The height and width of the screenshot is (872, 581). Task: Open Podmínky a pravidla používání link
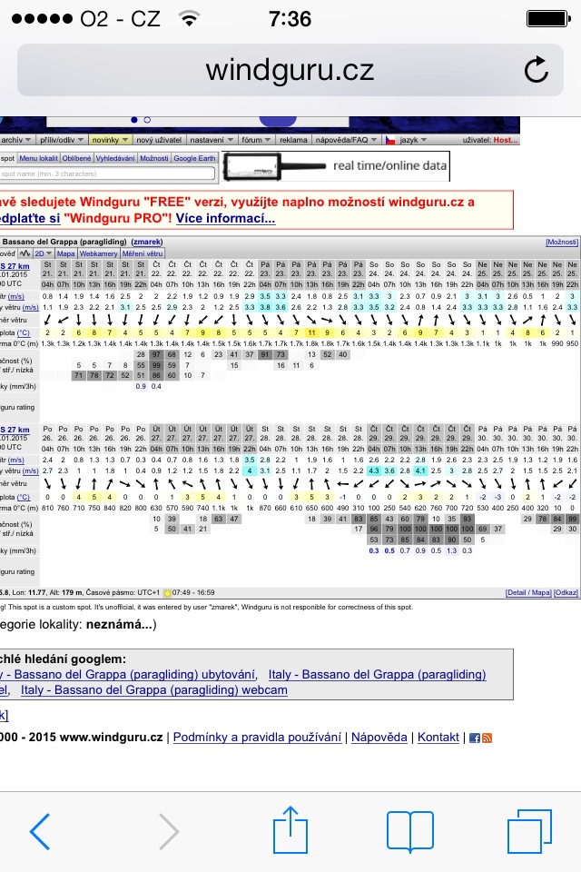click(257, 738)
